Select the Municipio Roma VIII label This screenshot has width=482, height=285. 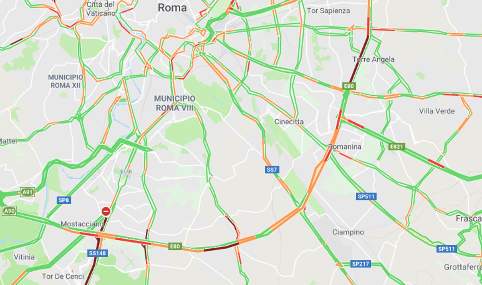coord(175,103)
